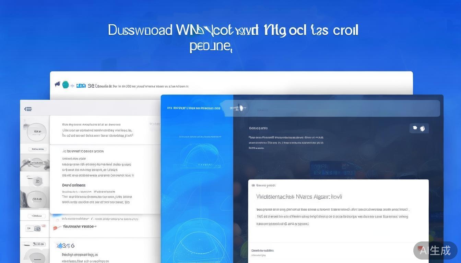The width and height of the screenshot is (461, 263).
Task: Click the dark animal-shaped icon in header
Action: tap(57, 84)
